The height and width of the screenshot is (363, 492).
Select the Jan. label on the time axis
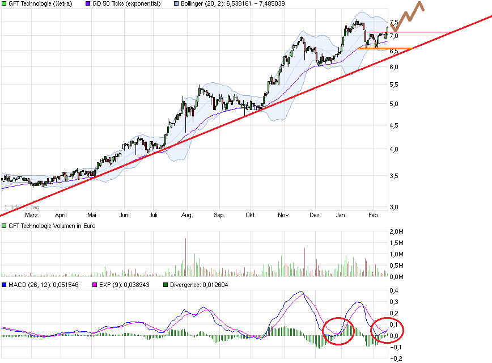pyautogui.click(x=342, y=216)
